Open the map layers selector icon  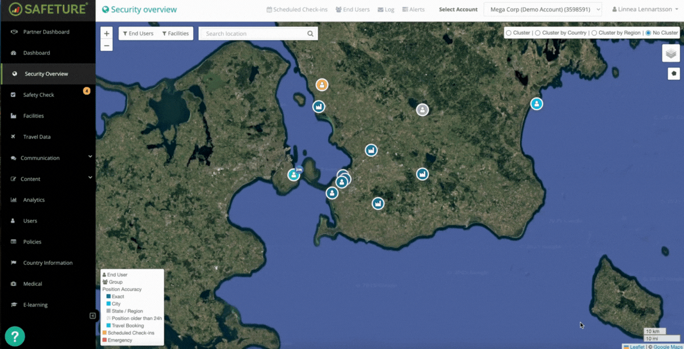(x=671, y=52)
